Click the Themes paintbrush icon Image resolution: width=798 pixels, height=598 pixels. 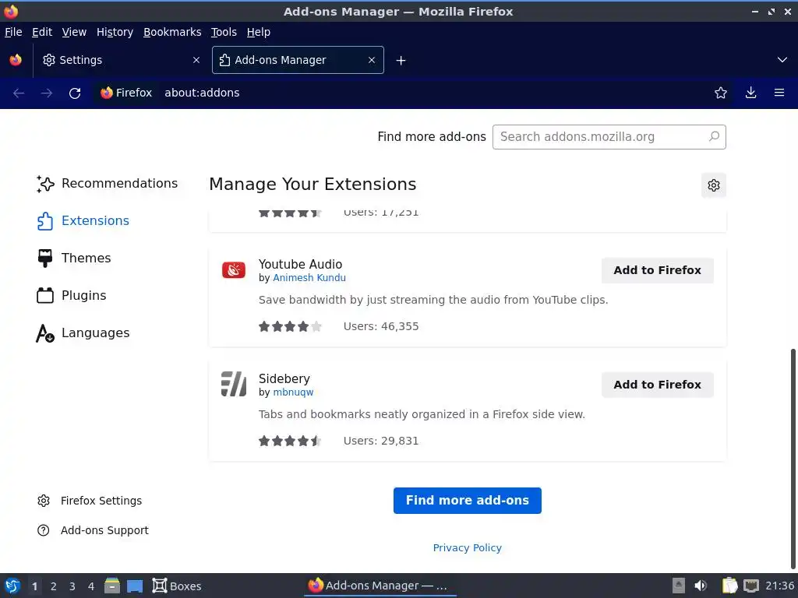44,259
